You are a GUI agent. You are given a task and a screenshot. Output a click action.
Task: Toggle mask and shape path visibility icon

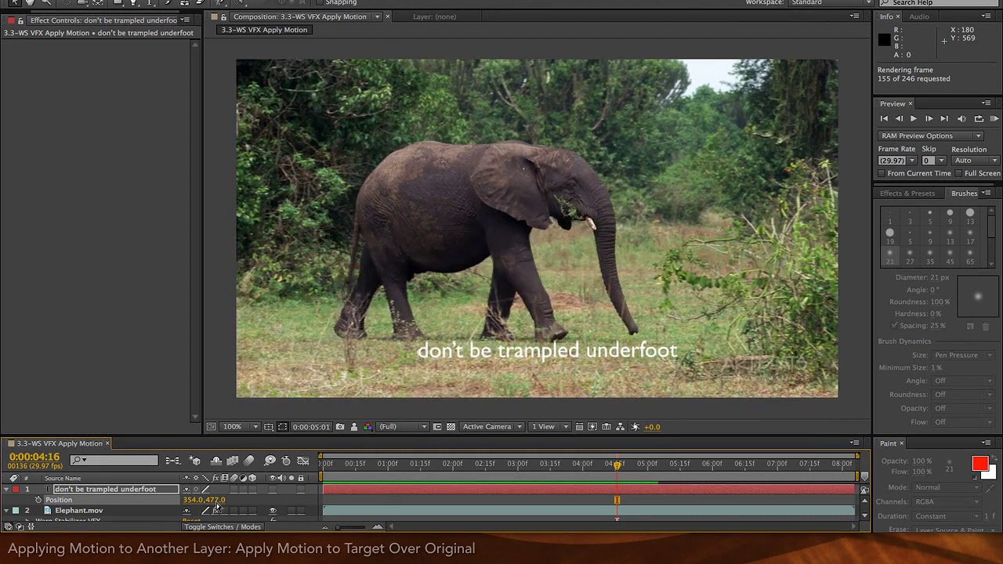tap(282, 427)
